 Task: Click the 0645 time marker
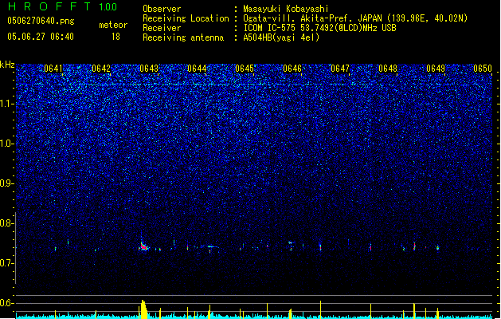[245, 69]
